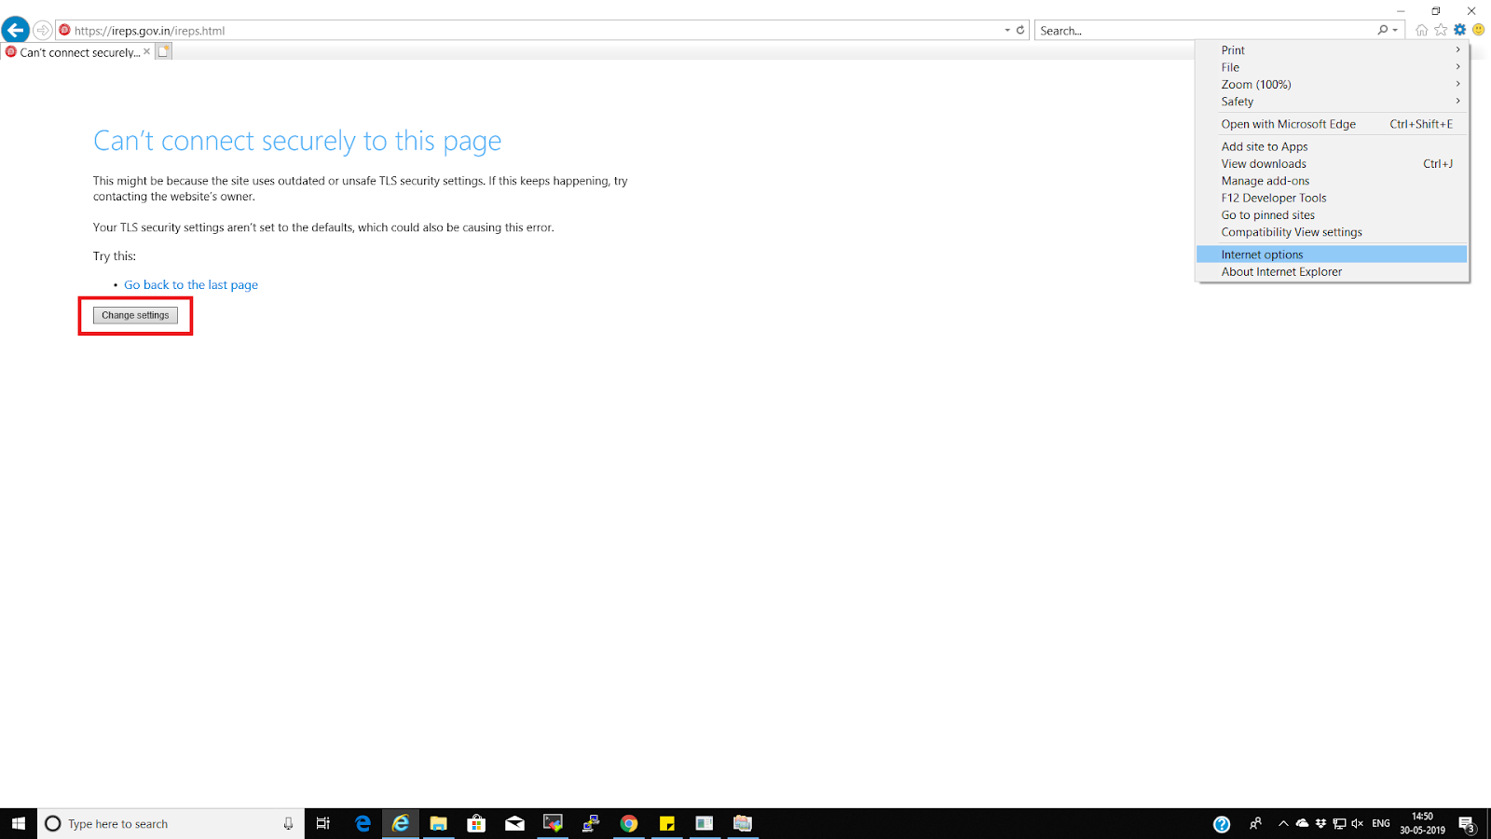Screen dimensions: 1491x839
Task: Click the muted speaker volume icon
Action: coord(1358,823)
